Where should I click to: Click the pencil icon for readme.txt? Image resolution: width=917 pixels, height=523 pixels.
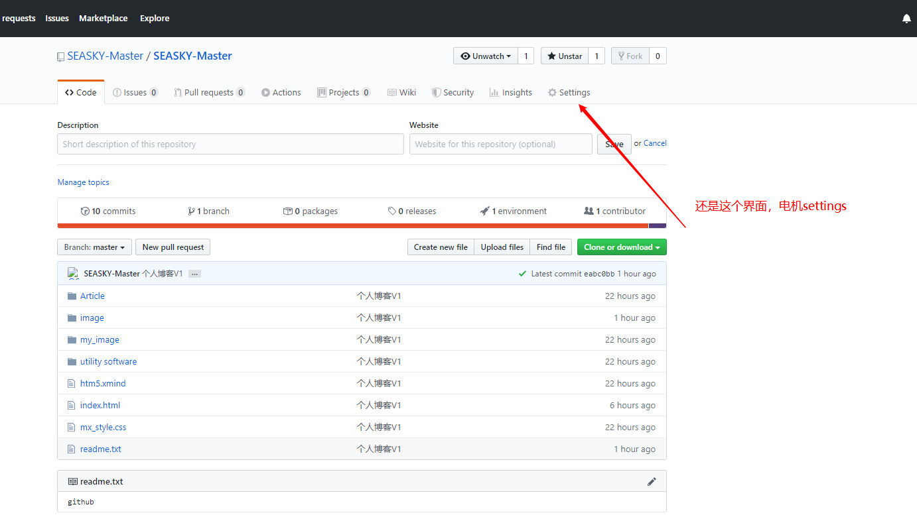(652, 482)
